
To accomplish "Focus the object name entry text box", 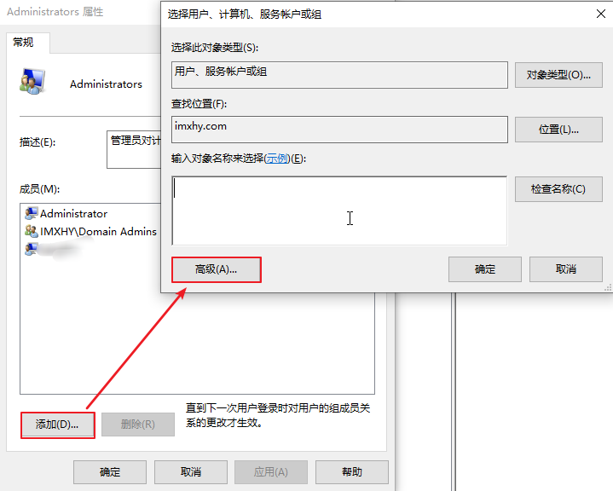I will (x=338, y=210).
